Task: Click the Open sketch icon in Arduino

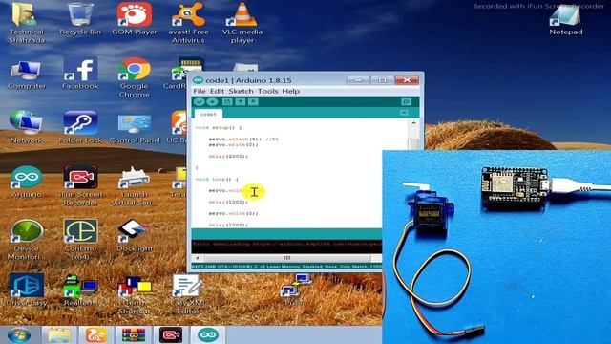Action: [x=240, y=102]
